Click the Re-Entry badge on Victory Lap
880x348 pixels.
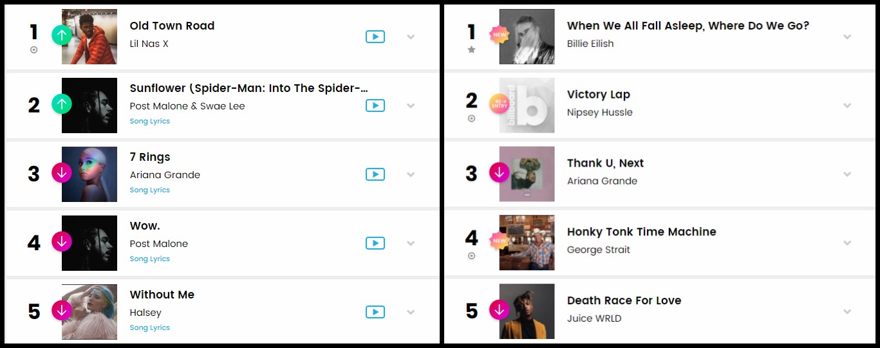[x=500, y=104]
